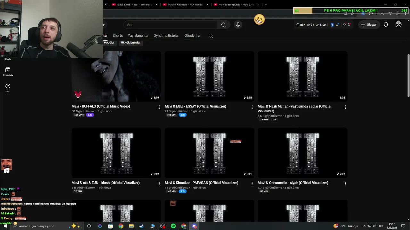Switch to the Mavi & EGE! - ESSAY browser tab
This screenshot has height=230, width=410.
point(135,4)
